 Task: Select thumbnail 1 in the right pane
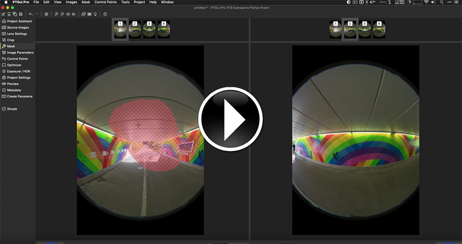(x=336, y=29)
